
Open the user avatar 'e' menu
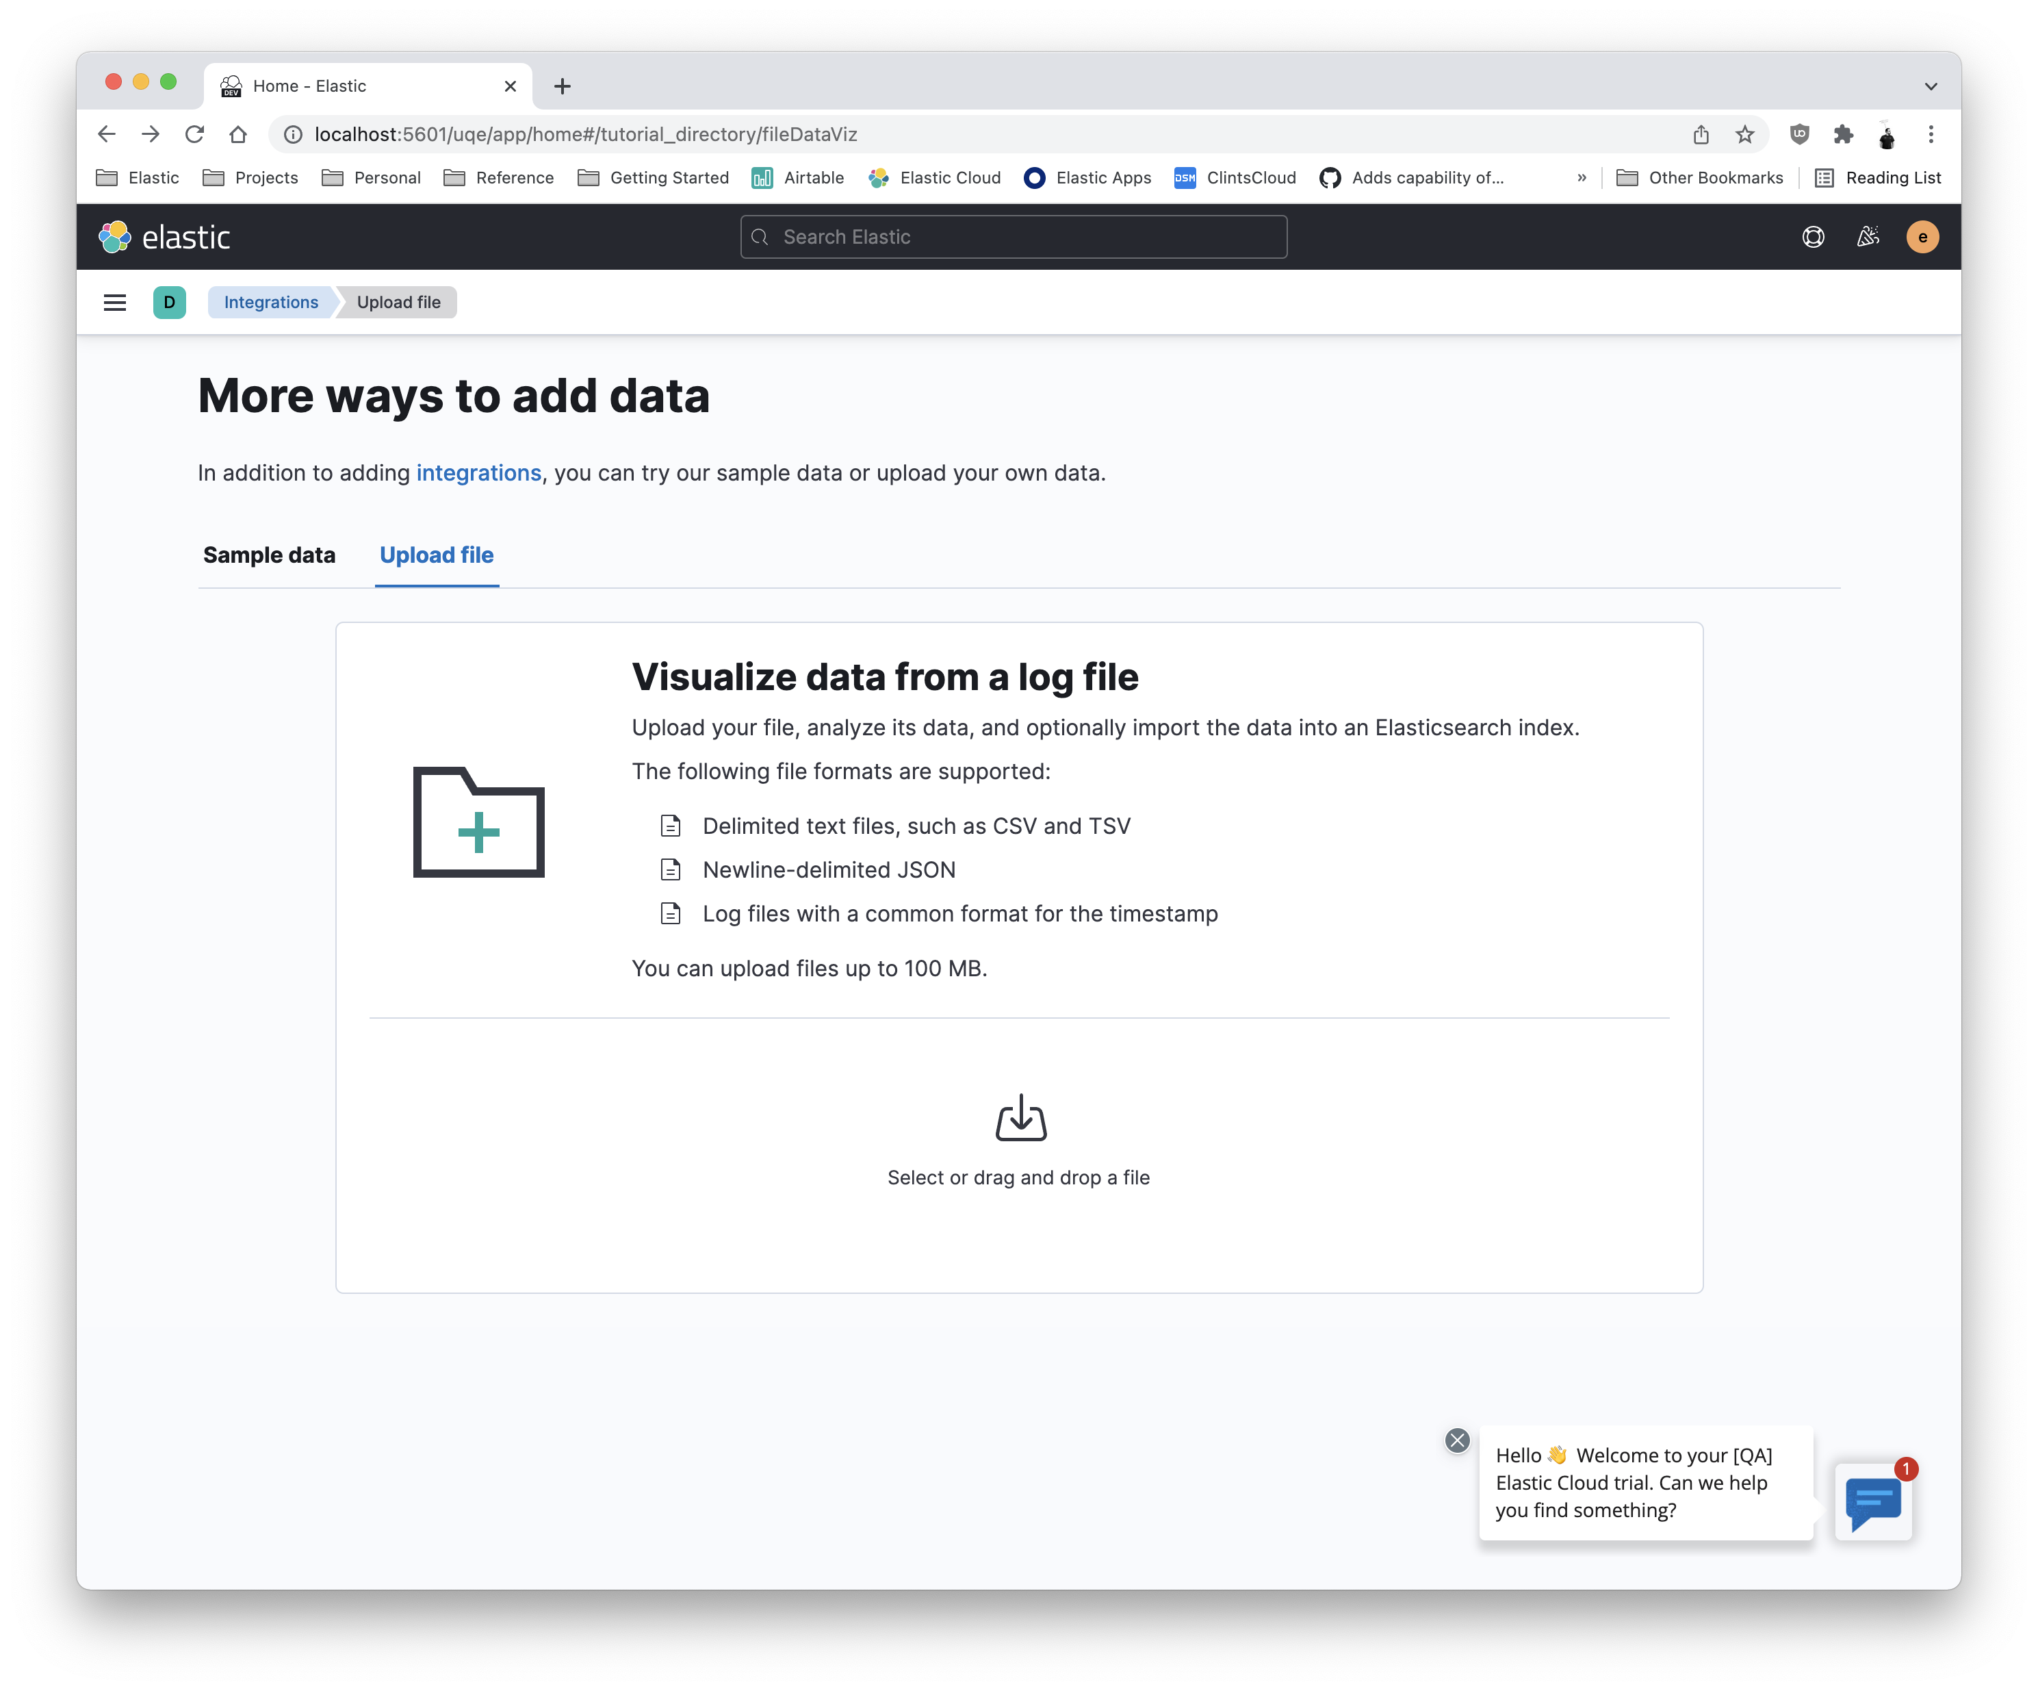tap(1922, 237)
